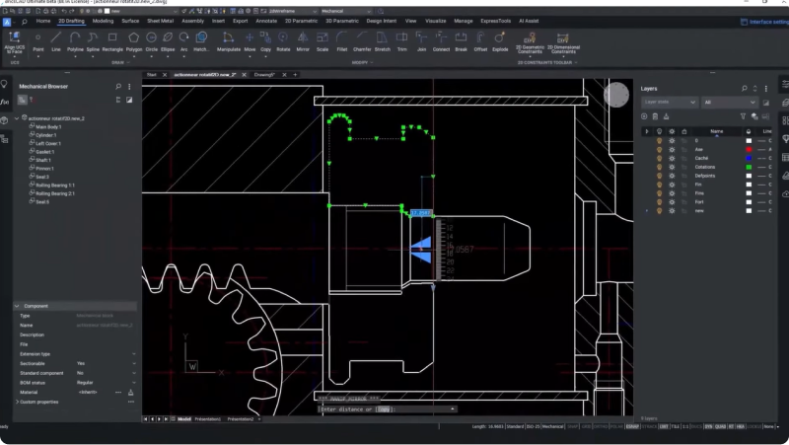789x445 pixels.
Task: Select the Rotate tool
Action: pyautogui.click(x=283, y=41)
